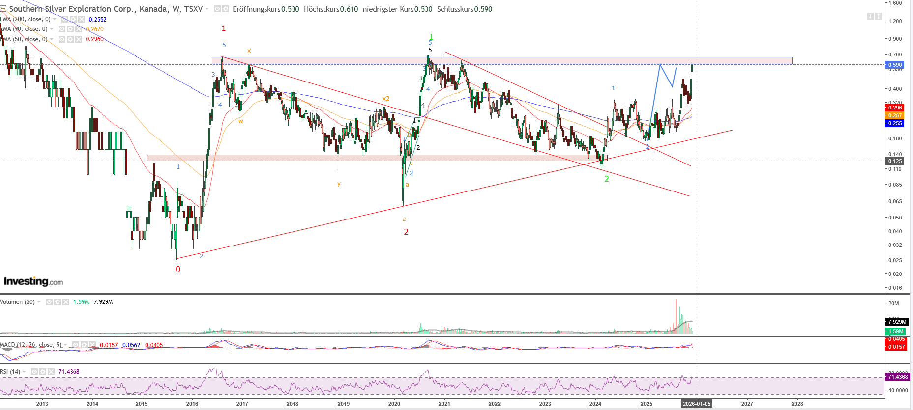Click the maximize pane double-arrow icon

(x=878, y=17)
